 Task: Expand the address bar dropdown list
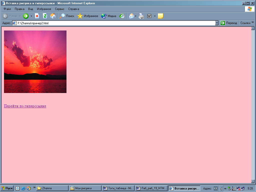217,23
